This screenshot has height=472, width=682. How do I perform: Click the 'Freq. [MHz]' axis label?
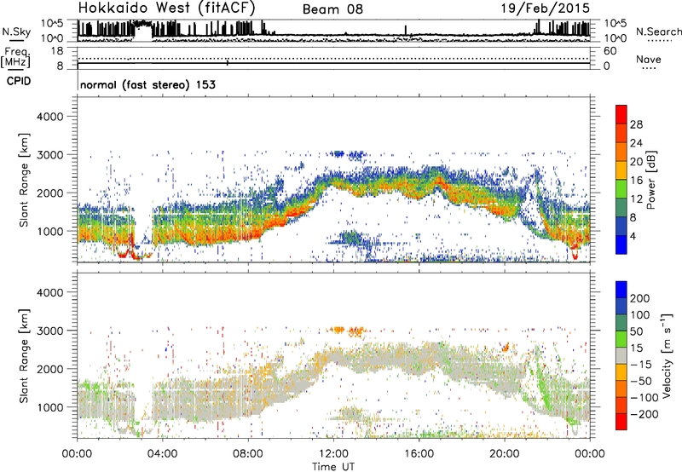coord(16,57)
